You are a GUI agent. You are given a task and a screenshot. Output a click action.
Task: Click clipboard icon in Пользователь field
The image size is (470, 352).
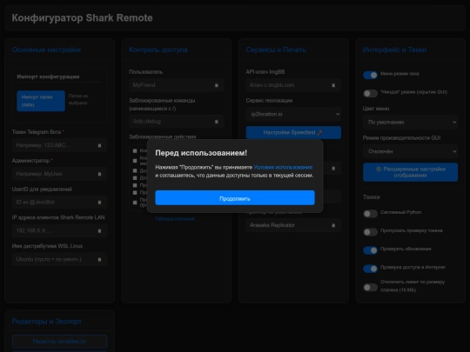217,85
